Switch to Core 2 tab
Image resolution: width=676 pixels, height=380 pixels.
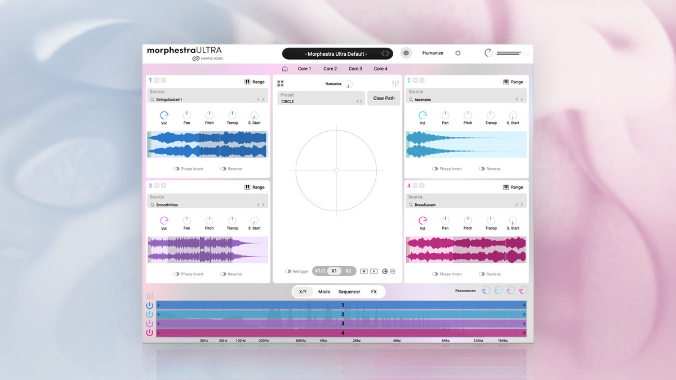click(330, 69)
